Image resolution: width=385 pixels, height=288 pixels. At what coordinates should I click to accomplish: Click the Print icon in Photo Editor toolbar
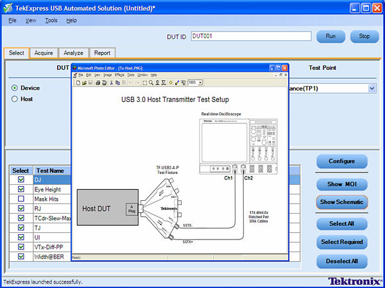[x=98, y=82]
